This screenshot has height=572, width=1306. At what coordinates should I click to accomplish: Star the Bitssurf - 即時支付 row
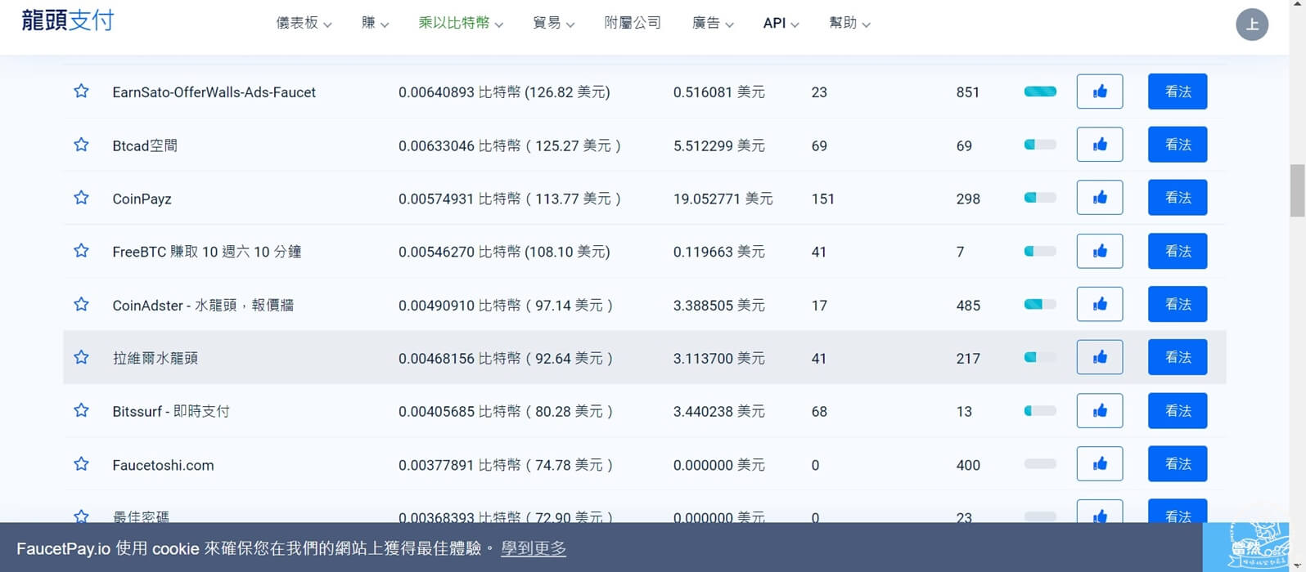[x=81, y=410]
